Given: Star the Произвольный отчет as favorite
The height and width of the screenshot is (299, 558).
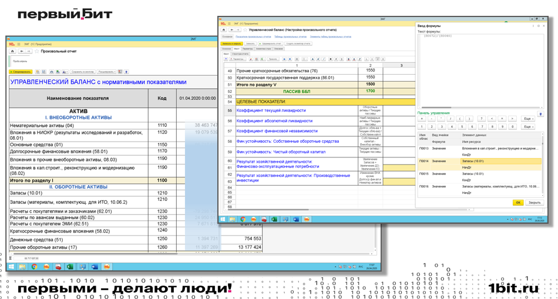Looking at the screenshot, I should [36, 51].
